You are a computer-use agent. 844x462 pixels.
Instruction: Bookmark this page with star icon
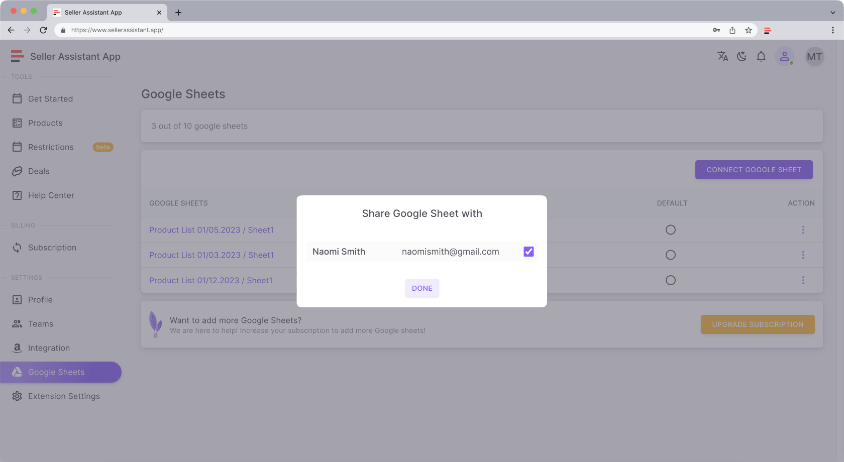click(x=749, y=31)
